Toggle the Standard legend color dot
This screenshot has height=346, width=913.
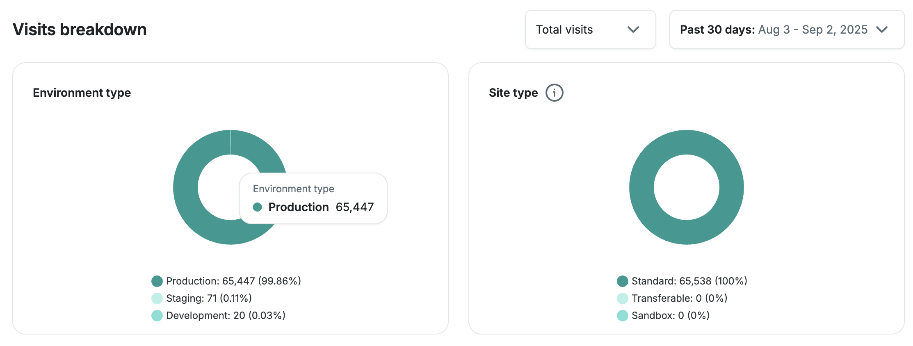(622, 281)
